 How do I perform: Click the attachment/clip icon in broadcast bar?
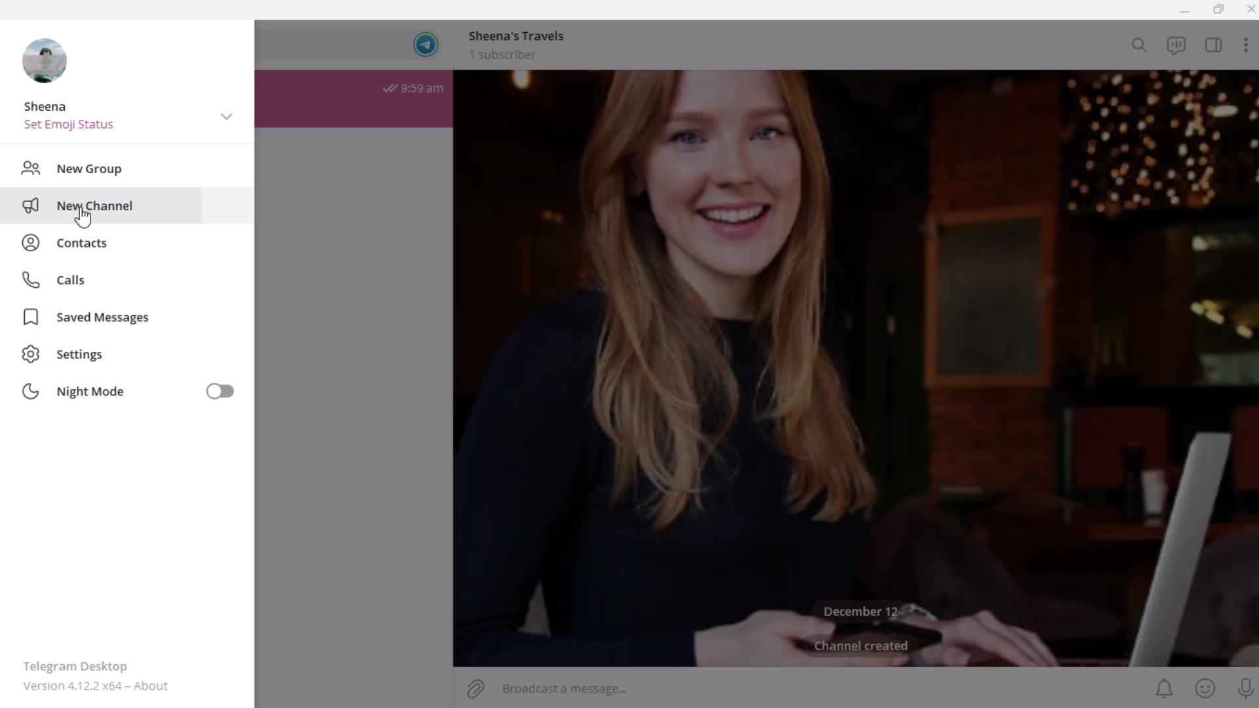click(x=475, y=688)
